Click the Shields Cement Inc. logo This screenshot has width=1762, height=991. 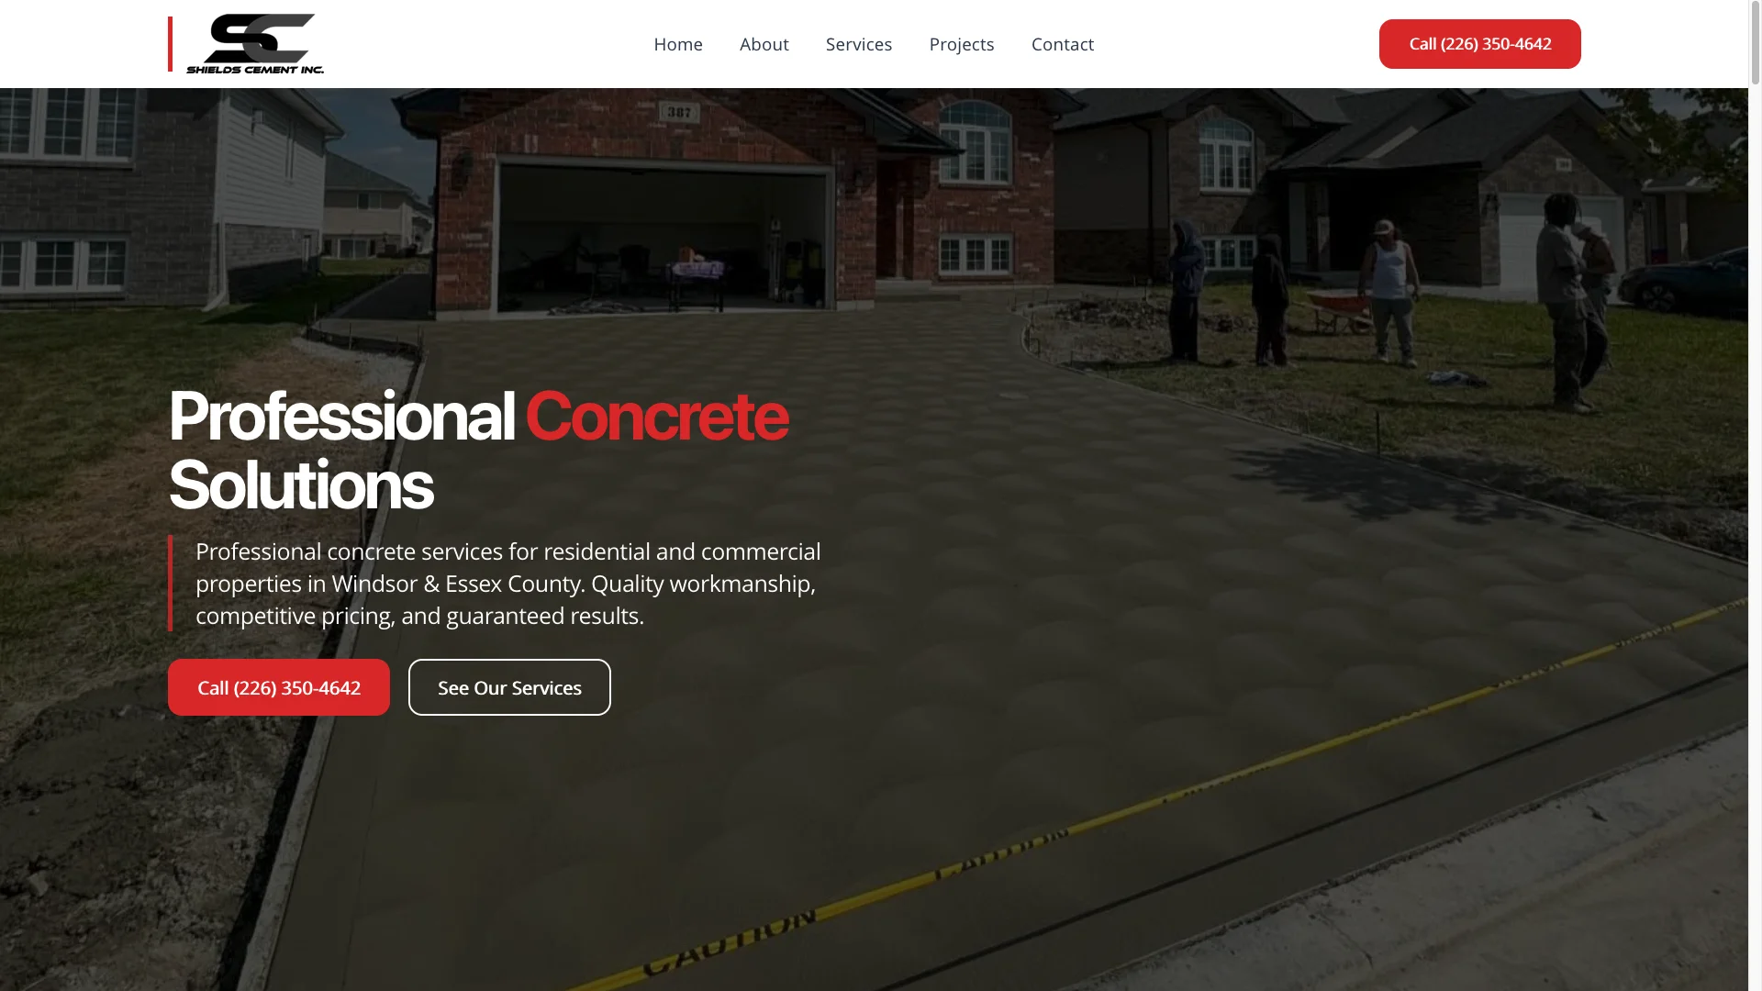pos(254,44)
